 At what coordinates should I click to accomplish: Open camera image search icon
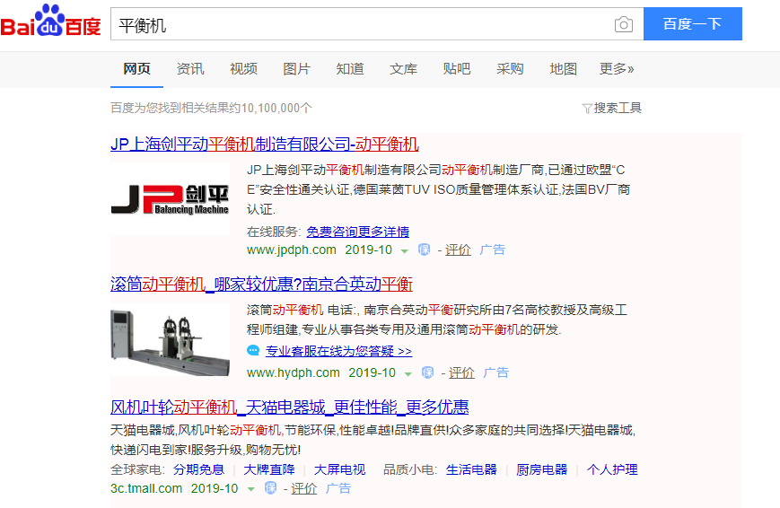pos(623,24)
